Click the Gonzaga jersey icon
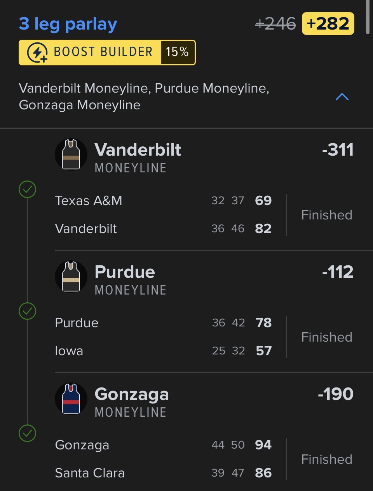 [71, 399]
